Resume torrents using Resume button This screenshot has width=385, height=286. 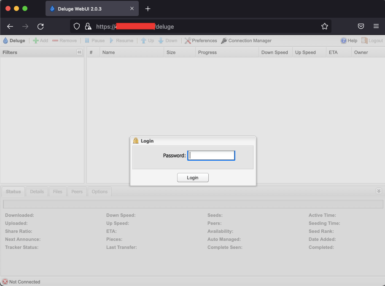121,40
